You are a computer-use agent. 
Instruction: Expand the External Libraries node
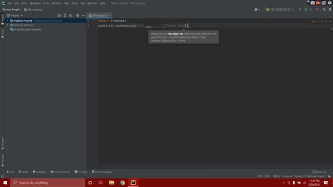tap(7, 25)
